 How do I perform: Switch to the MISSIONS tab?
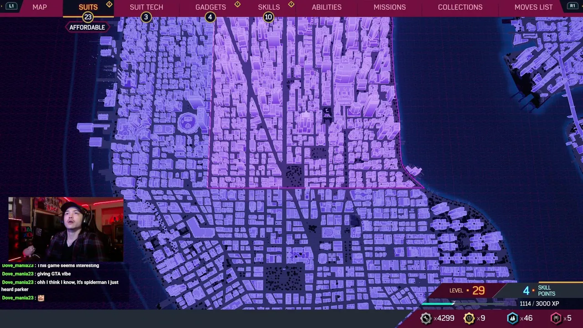389,7
